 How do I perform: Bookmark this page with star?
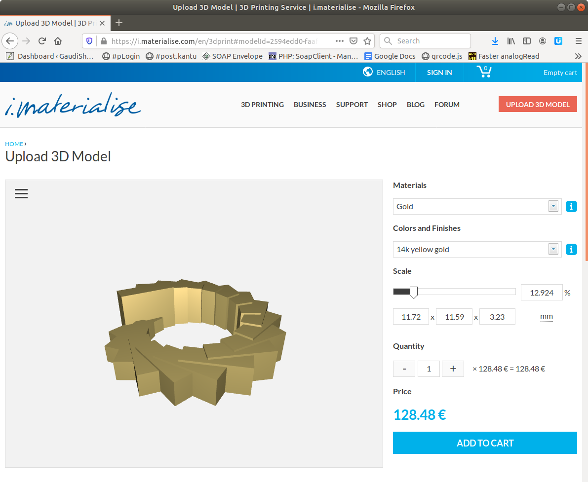point(367,41)
